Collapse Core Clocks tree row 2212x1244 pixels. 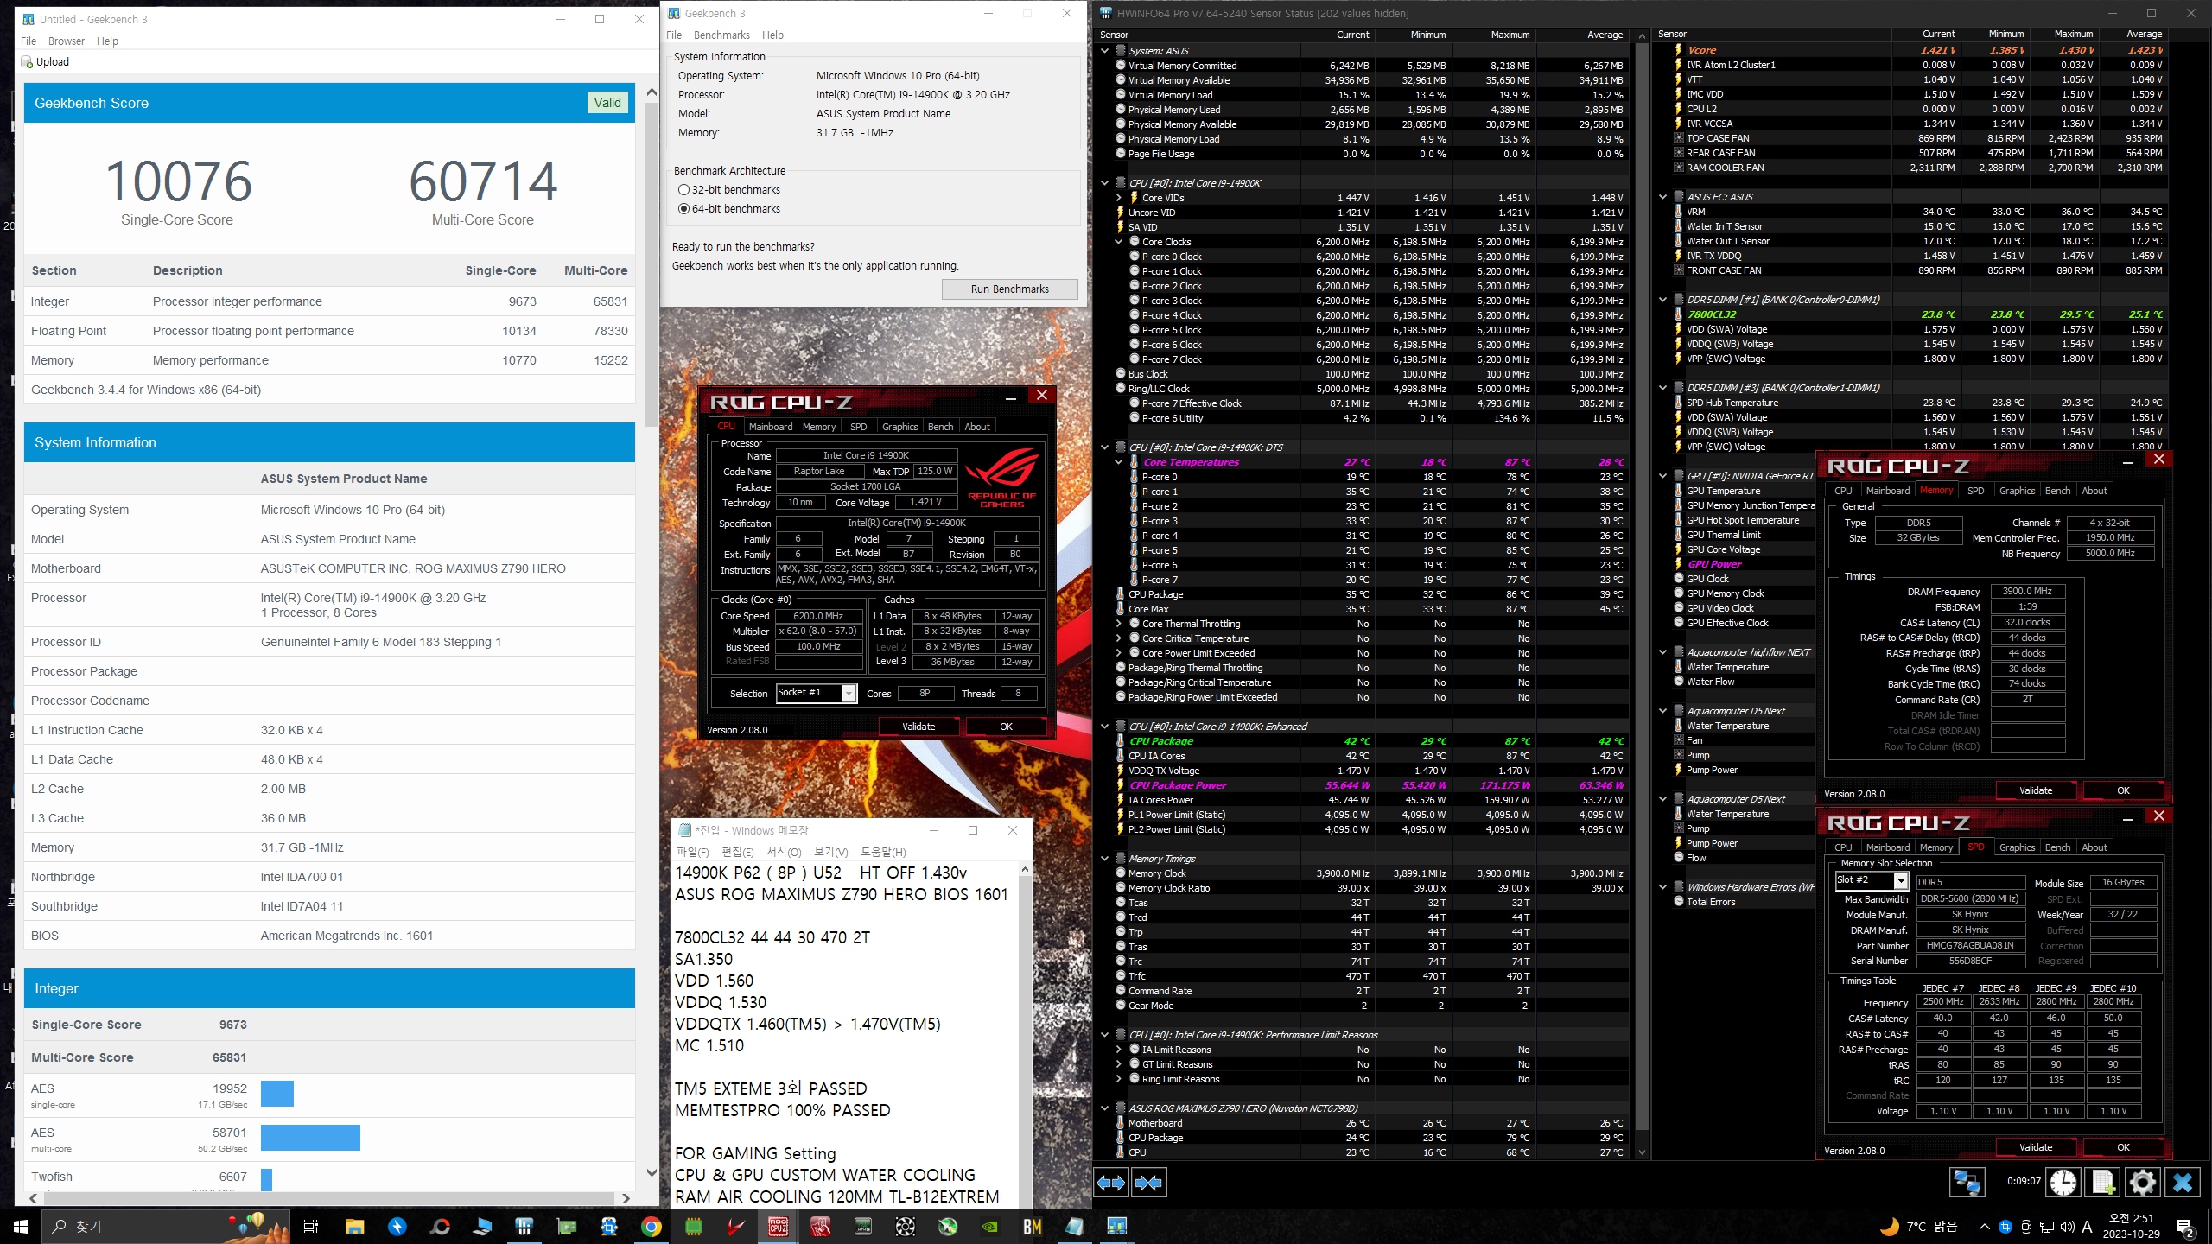(x=1119, y=242)
